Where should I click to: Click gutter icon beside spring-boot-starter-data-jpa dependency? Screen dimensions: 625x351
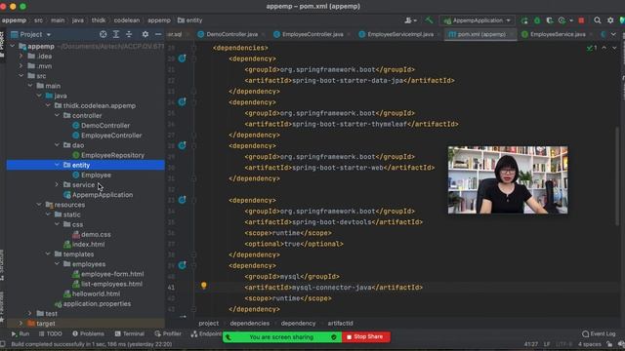(183, 58)
